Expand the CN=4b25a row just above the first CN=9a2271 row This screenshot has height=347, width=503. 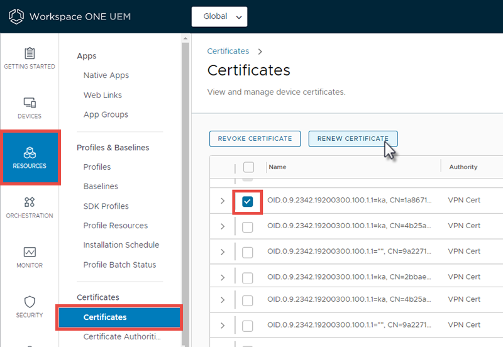tap(223, 226)
